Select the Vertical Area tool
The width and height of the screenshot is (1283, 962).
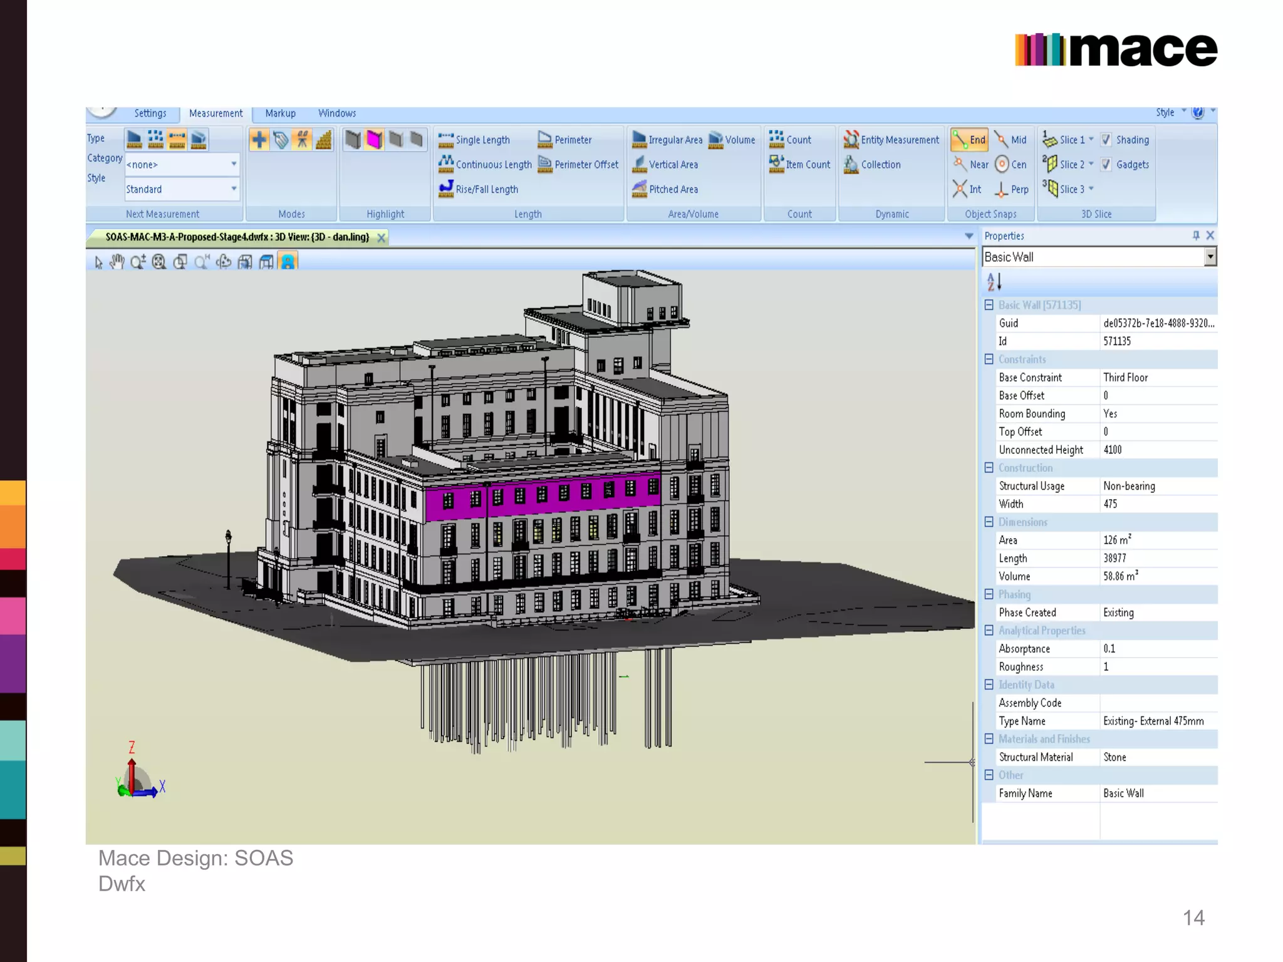665,164
